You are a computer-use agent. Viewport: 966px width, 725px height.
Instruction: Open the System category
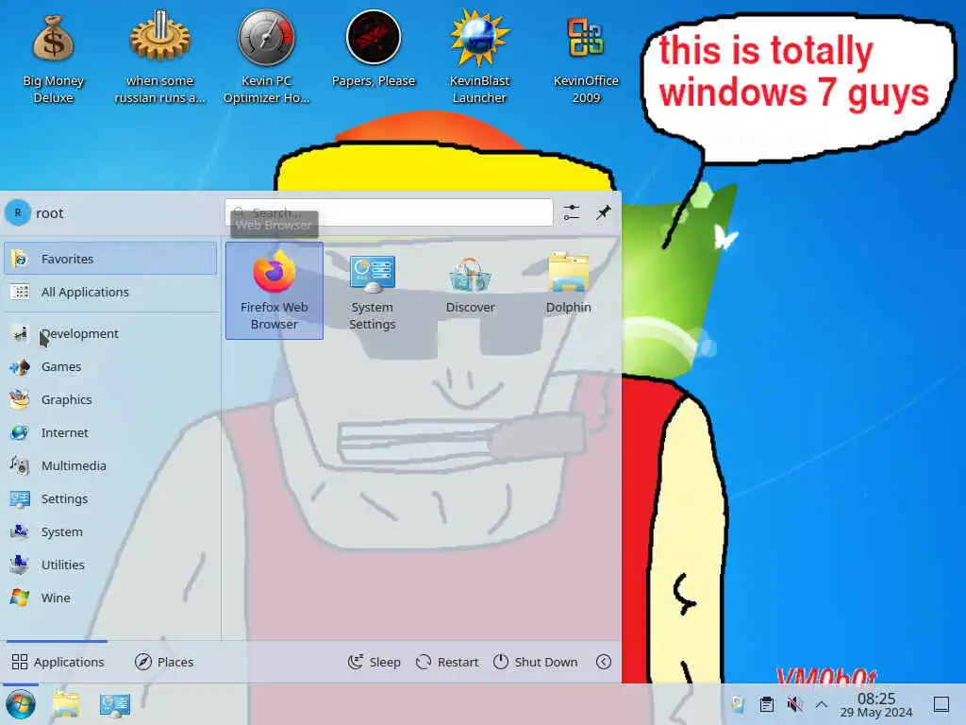pyautogui.click(x=110, y=532)
